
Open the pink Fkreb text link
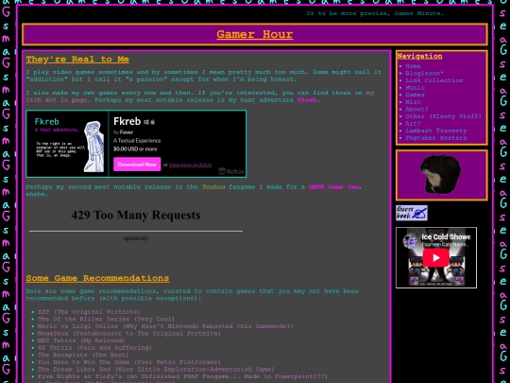click(307, 100)
